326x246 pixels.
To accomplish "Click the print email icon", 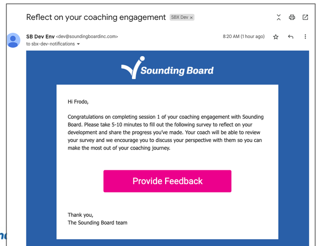I will point(292,18).
